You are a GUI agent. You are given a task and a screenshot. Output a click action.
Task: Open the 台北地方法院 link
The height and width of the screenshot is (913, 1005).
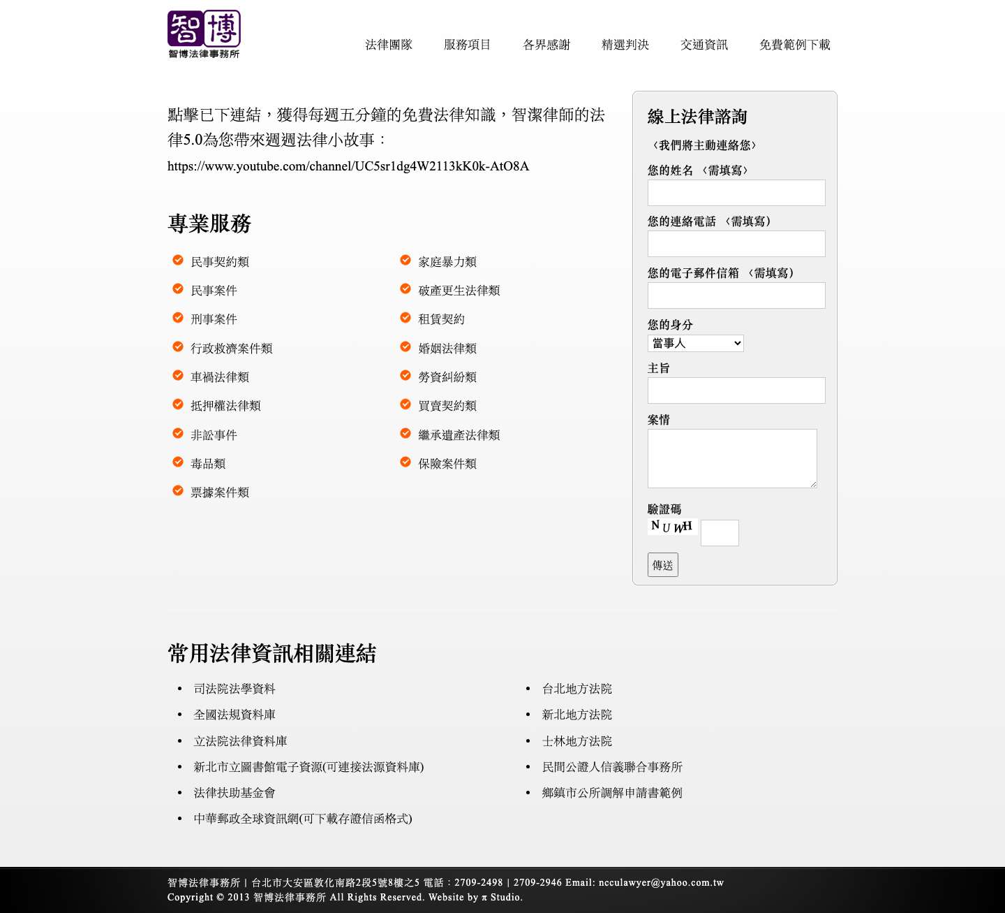coord(576,688)
